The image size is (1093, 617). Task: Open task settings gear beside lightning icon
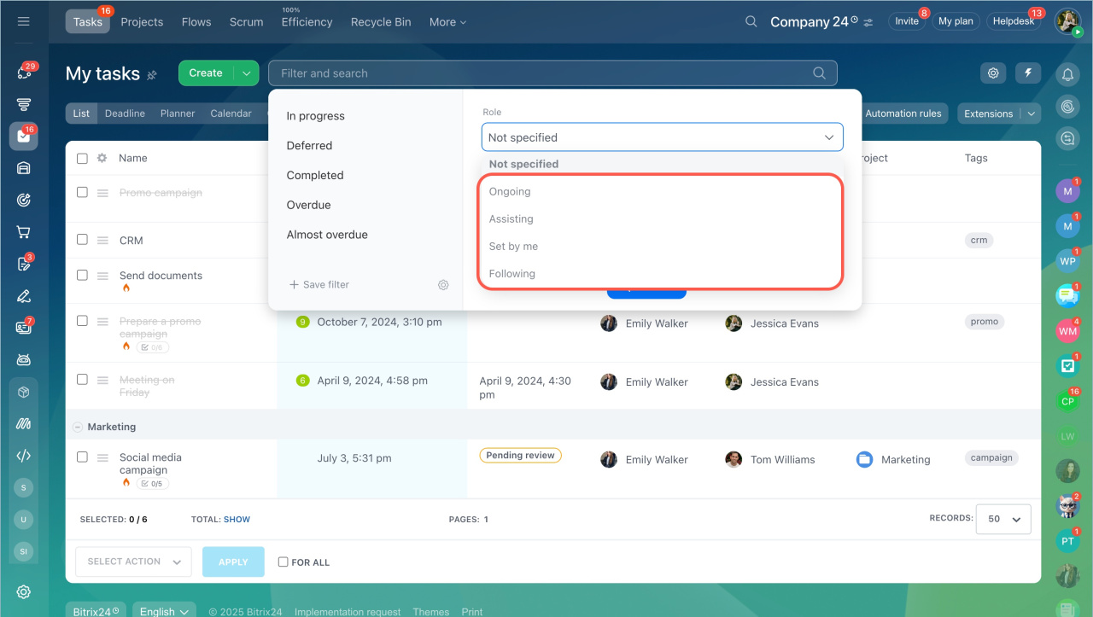pos(993,73)
